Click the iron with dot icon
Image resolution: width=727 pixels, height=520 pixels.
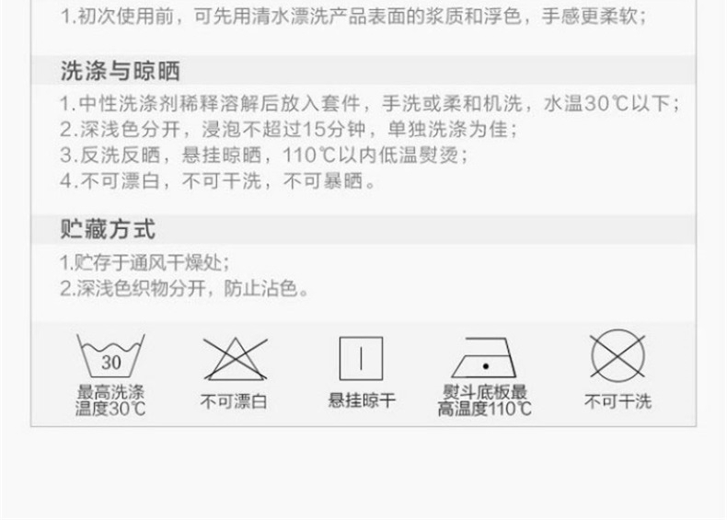click(x=484, y=358)
